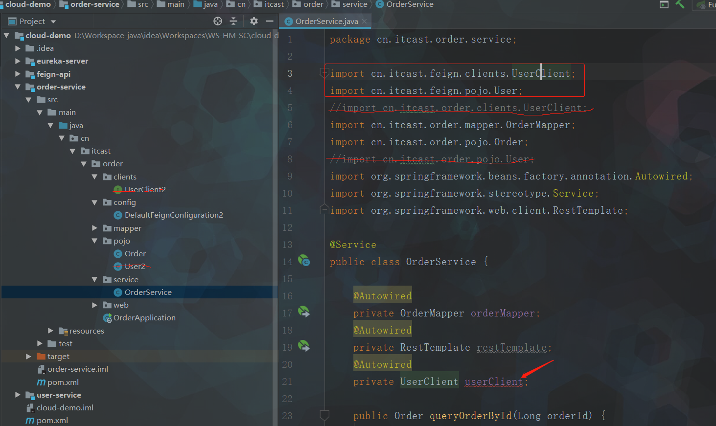This screenshot has width=716, height=426.
Task: Collapse the config package arrow
Action: pyautogui.click(x=94, y=202)
